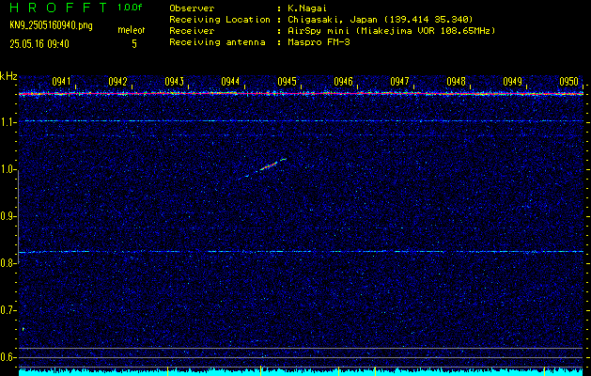Click the 0945 time marker
The height and width of the screenshot is (376, 591).
tap(287, 82)
